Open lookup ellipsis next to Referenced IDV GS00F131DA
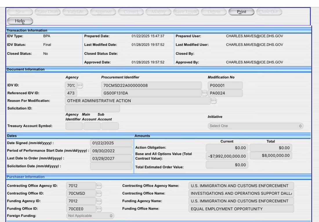This screenshot has height=222, width=319. (x=205, y=93)
